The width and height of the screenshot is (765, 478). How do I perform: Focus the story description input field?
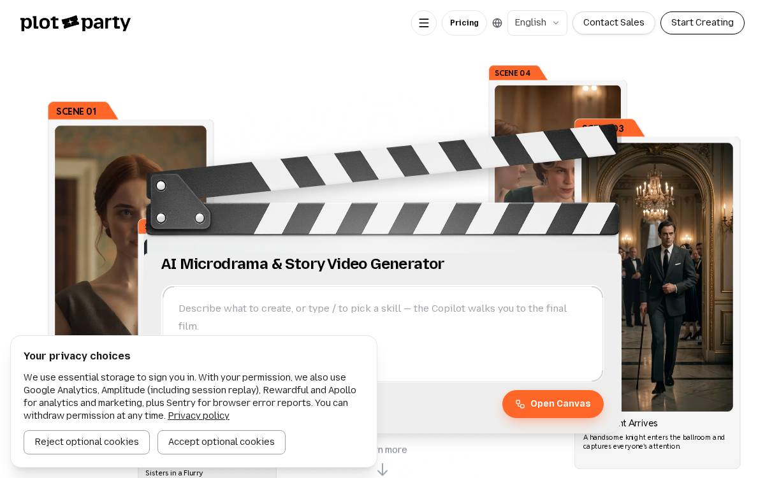[382, 334]
